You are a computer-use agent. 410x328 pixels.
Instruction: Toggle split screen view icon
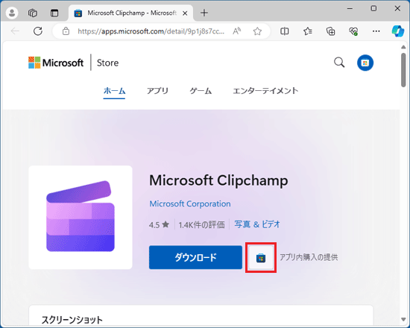click(x=285, y=31)
